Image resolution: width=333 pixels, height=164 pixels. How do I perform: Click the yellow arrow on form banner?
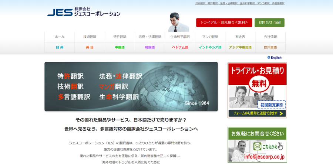click(281, 113)
